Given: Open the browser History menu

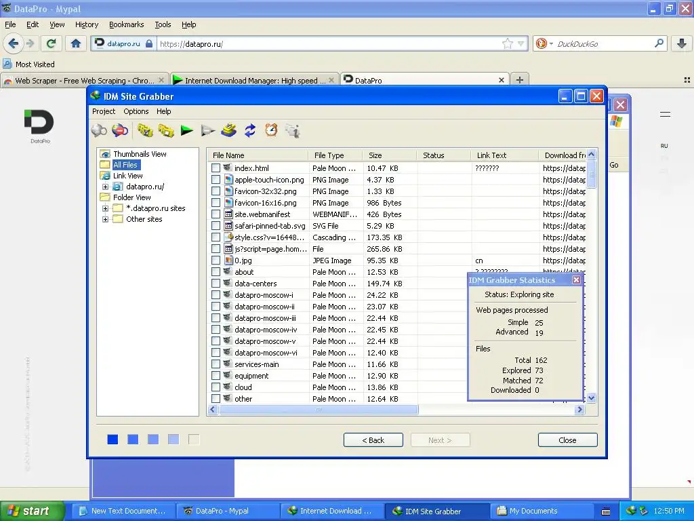Looking at the screenshot, I should [x=86, y=24].
